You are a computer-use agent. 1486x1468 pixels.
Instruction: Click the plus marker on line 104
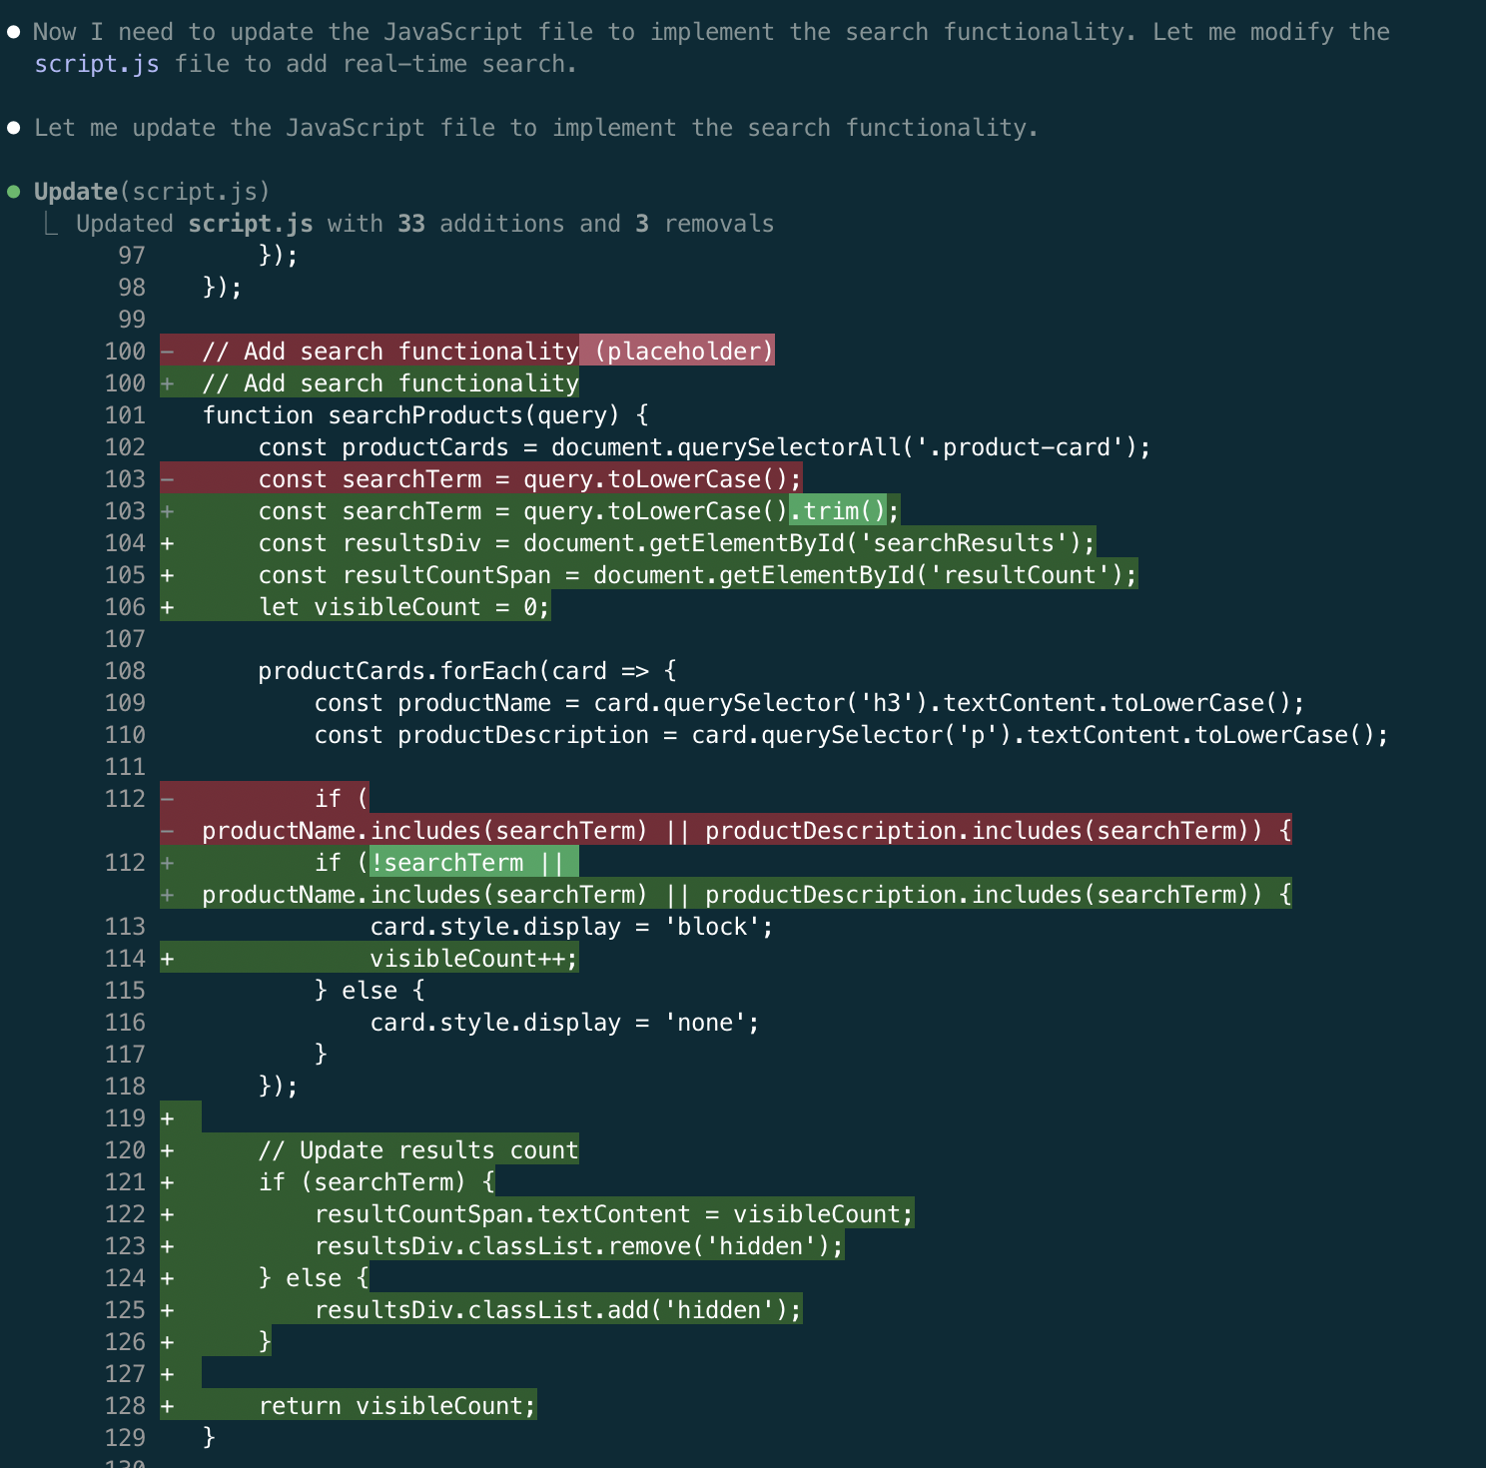(x=167, y=543)
